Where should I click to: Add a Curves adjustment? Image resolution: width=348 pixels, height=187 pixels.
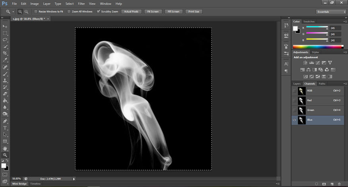pos(318,63)
